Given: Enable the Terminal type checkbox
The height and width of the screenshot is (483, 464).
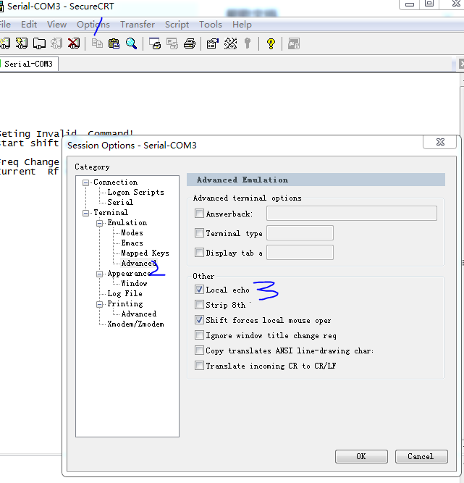Looking at the screenshot, I should point(199,233).
